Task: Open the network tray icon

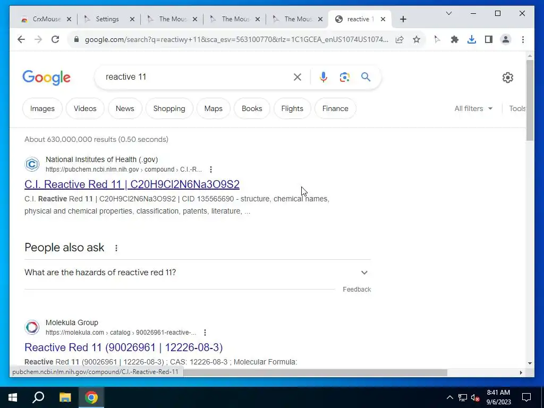Action: click(x=463, y=397)
